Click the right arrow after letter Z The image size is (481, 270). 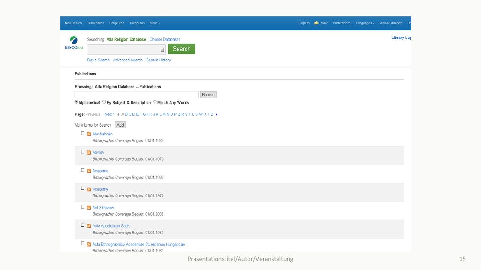pos(216,114)
